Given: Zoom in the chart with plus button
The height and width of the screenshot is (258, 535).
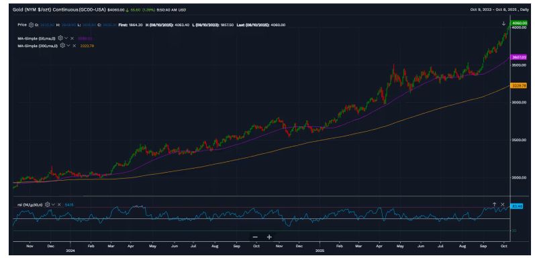Looking at the screenshot, I should pos(269,236).
